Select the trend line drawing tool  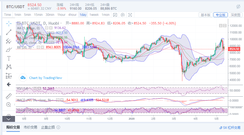[9, 32]
